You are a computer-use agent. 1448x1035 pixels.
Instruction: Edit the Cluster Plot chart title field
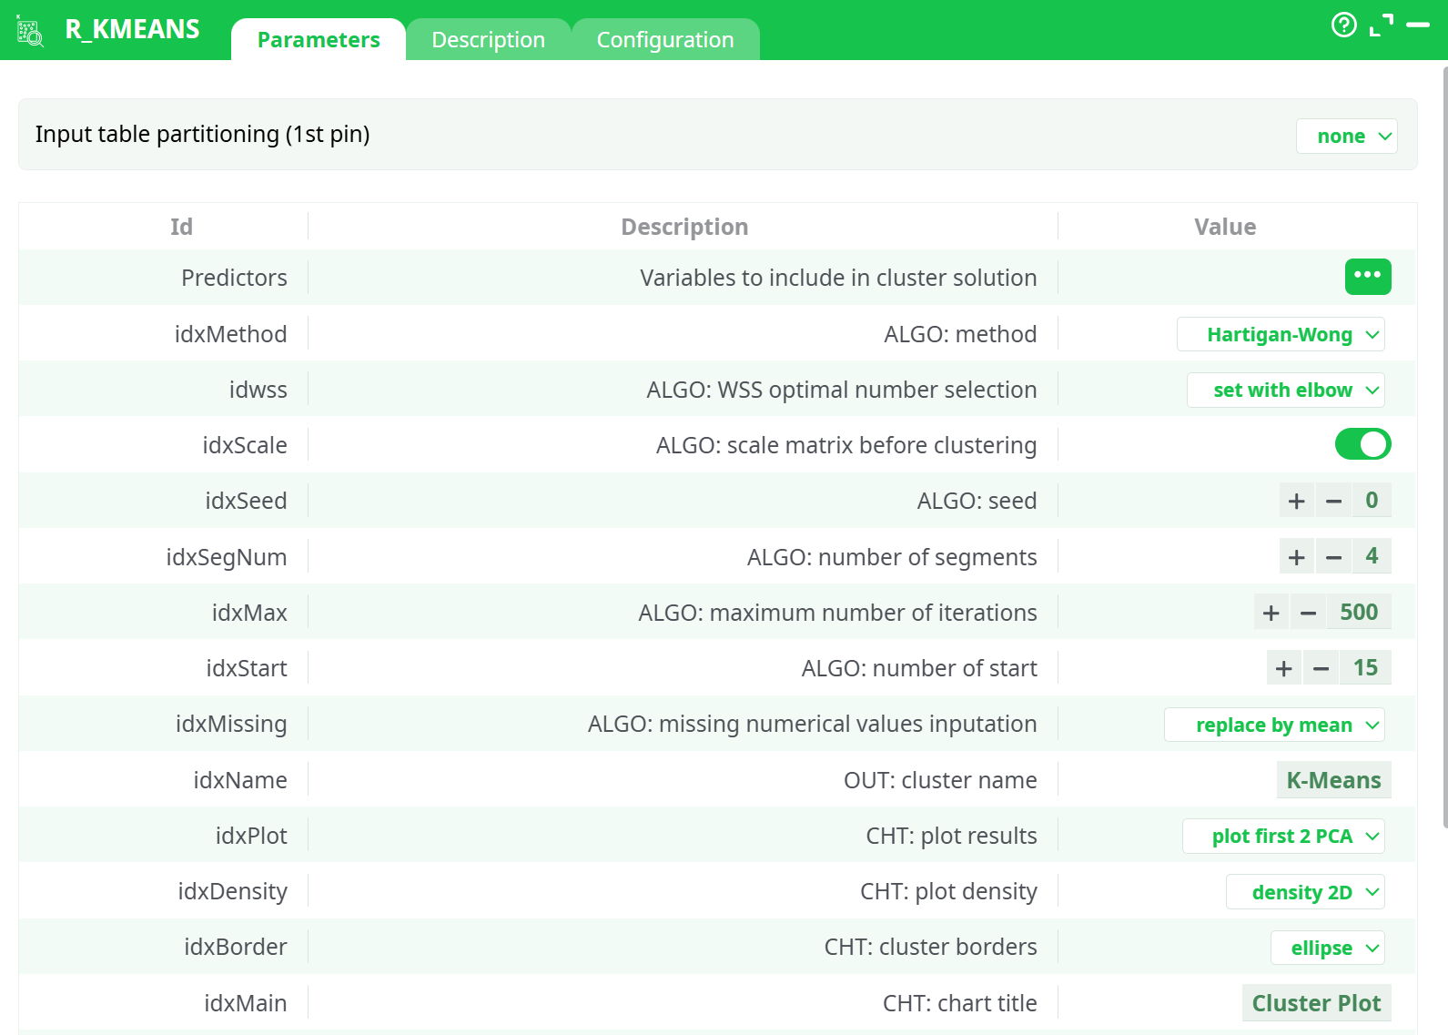coord(1315,1003)
